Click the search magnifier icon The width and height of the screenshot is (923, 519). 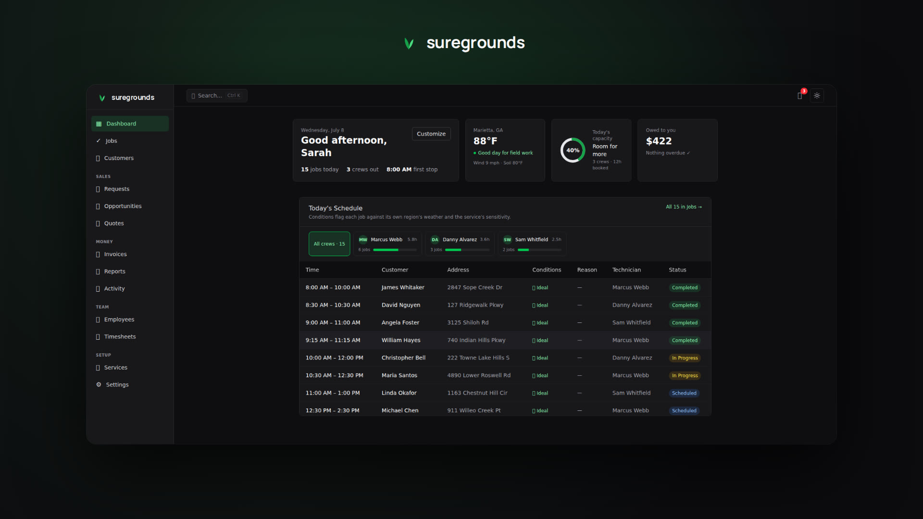tap(193, 96)
